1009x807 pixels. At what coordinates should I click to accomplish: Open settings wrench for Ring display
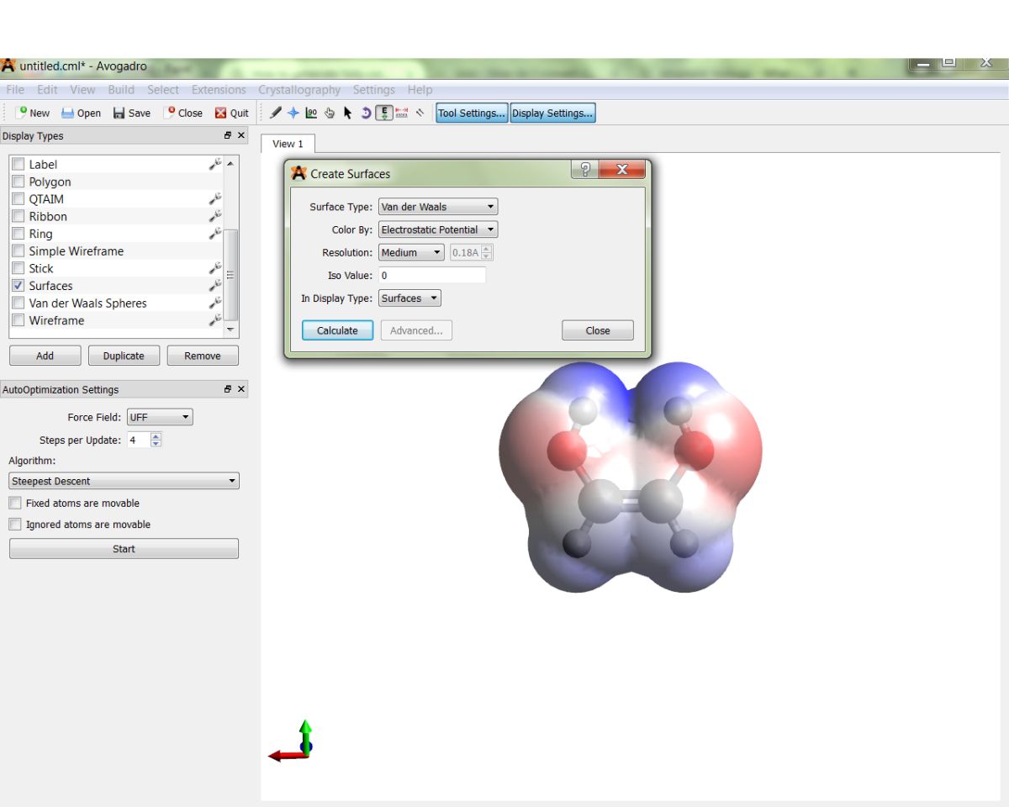[215, 234]
